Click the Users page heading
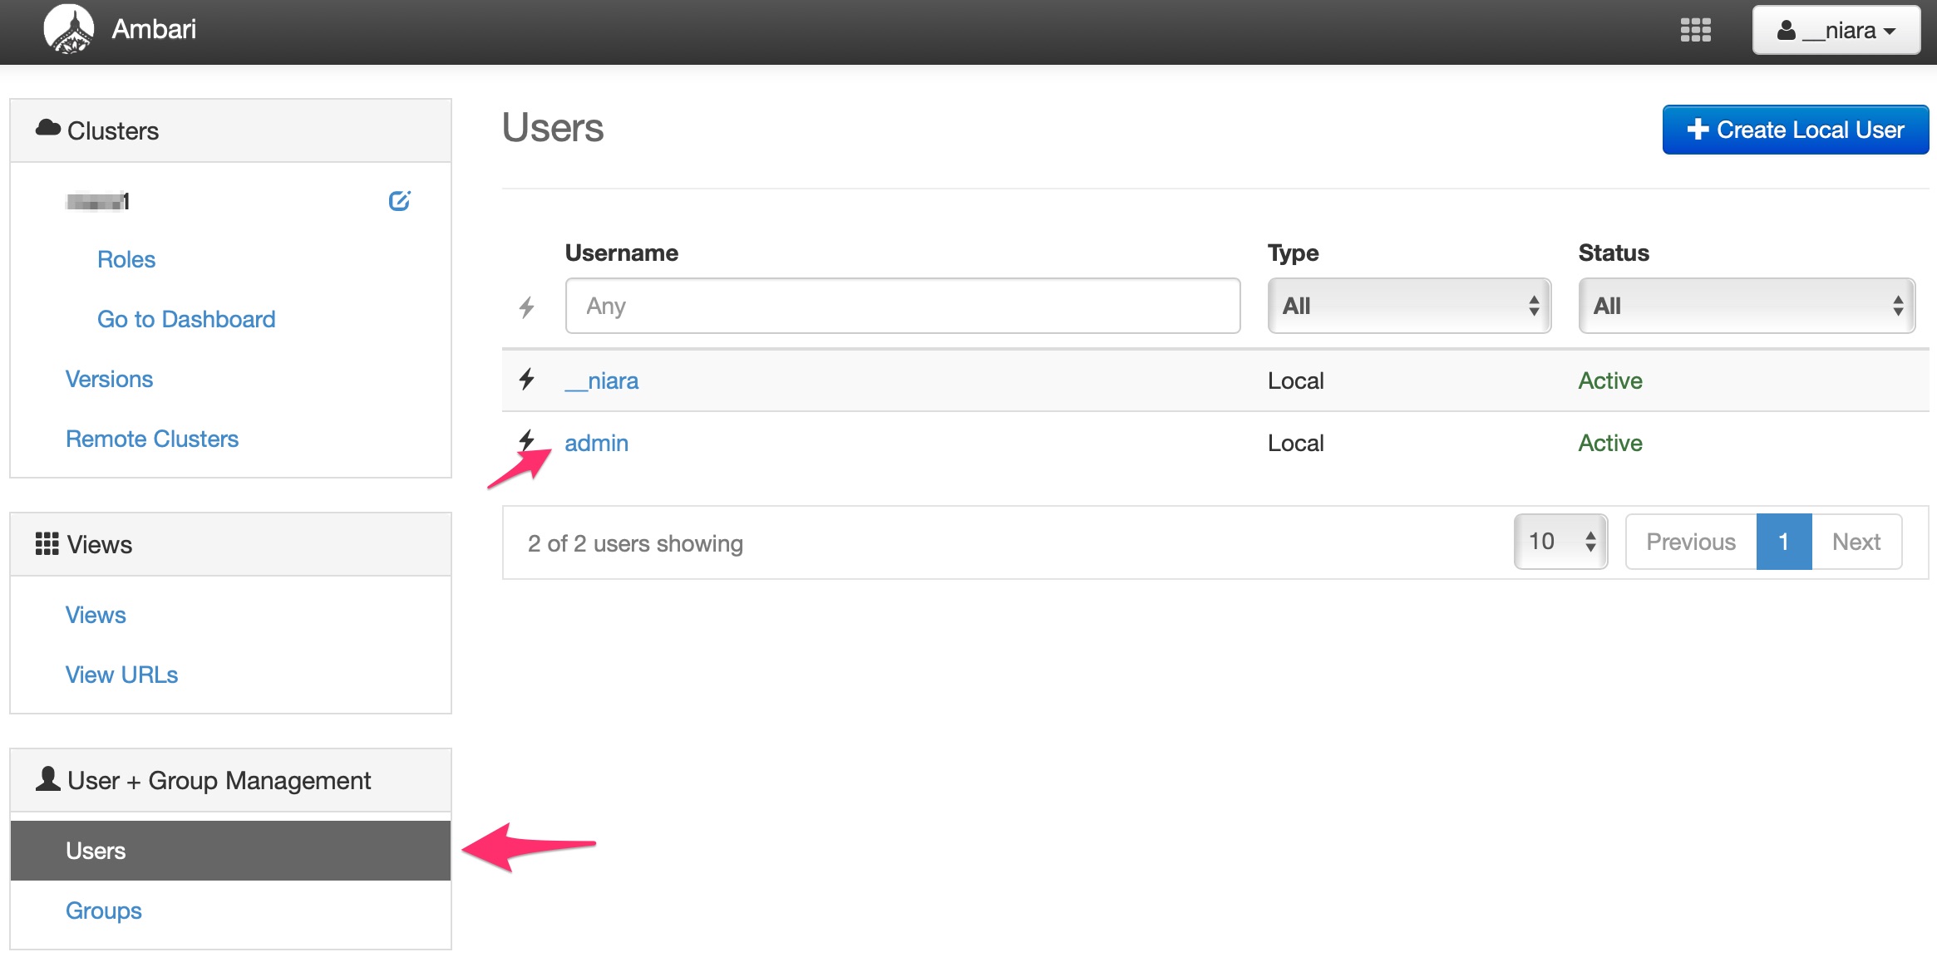This screenshot has height=957, width=1937. [x=553, y=128]
